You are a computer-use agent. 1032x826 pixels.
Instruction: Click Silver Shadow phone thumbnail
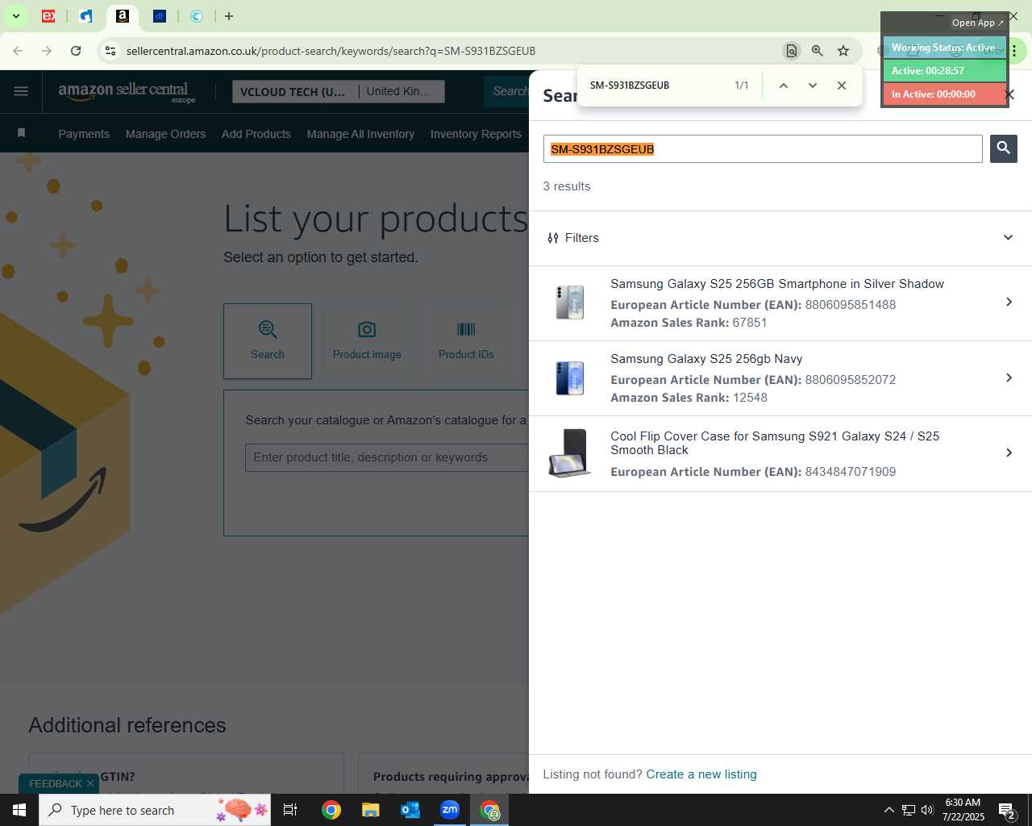(x=570, y=302)
